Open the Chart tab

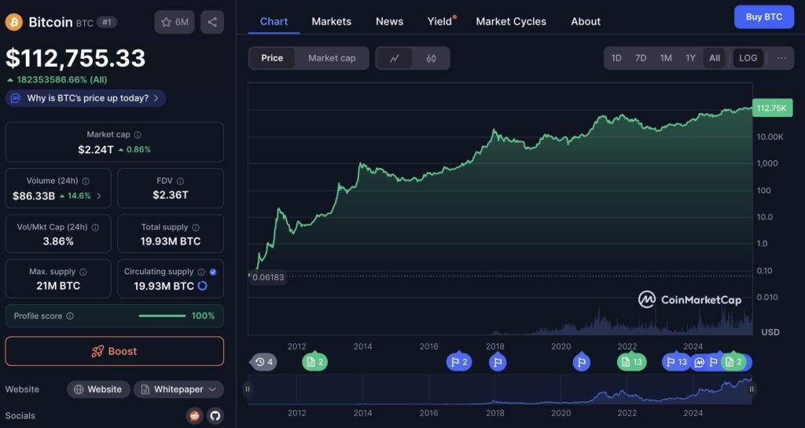[274, 21]
